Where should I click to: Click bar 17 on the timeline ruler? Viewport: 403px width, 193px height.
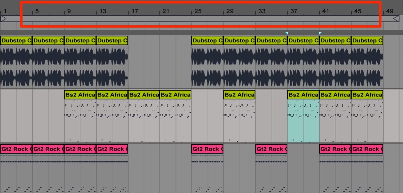[x=135, y=11]
